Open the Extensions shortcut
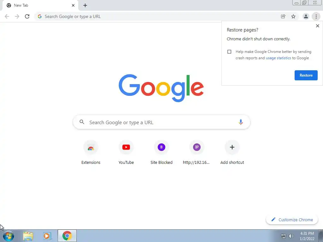The height and width of the screenshot is (242, 323). pos(91,152)
